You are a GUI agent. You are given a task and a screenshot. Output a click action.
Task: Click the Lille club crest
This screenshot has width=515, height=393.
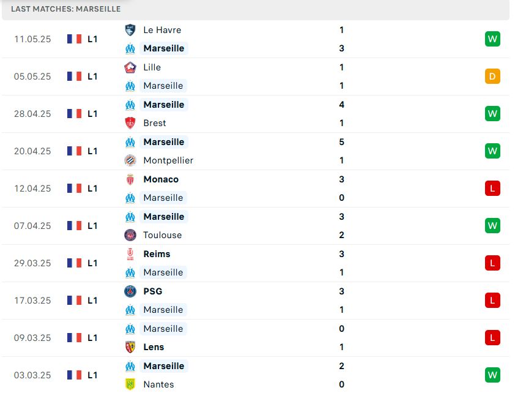130,67
